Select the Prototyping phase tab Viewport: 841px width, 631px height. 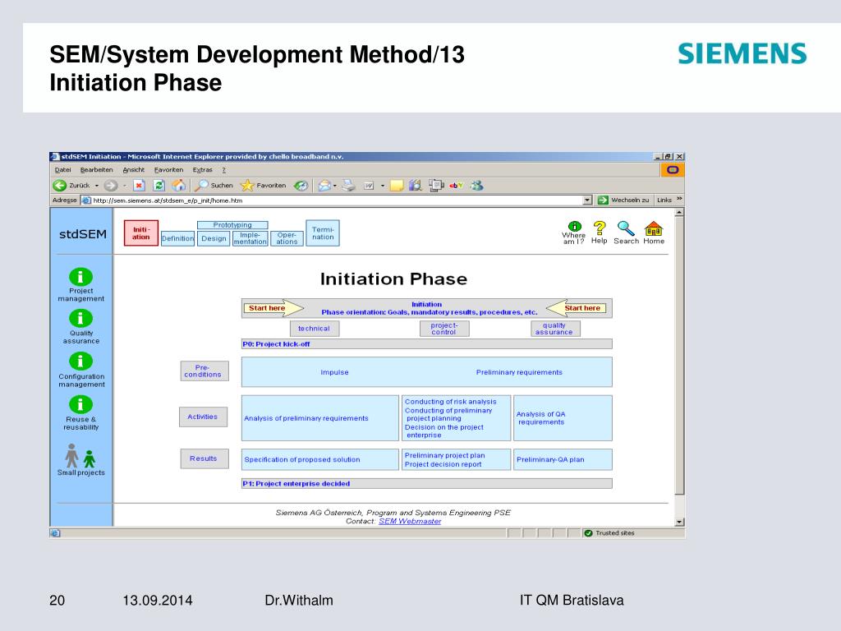click(x=232, y=225)
